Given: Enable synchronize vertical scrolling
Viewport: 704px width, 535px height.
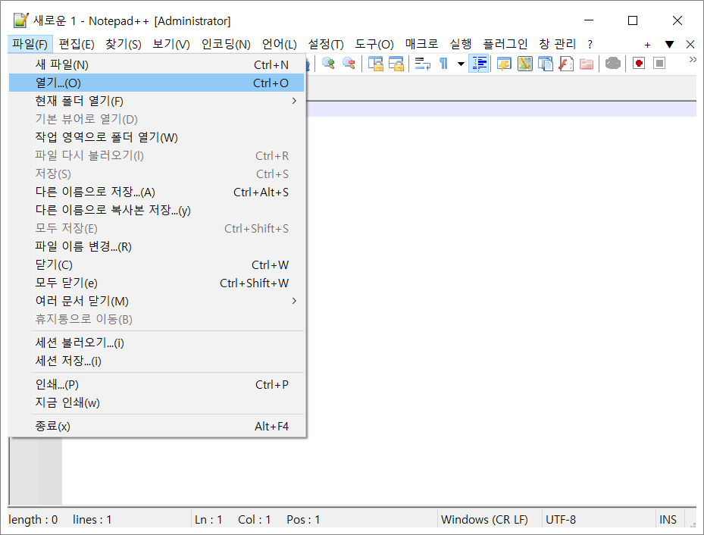Looking at the screenshot, I should click(375, 64).
